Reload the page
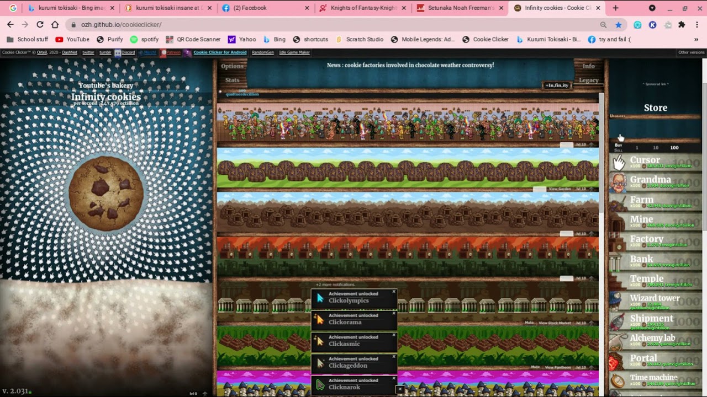This screenshot has width=707, height=397. [40, 25]
